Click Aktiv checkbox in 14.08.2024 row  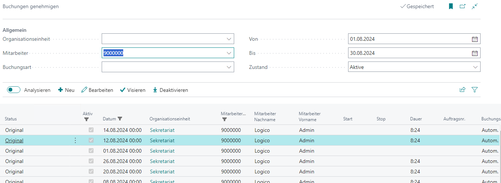(91, 130)
